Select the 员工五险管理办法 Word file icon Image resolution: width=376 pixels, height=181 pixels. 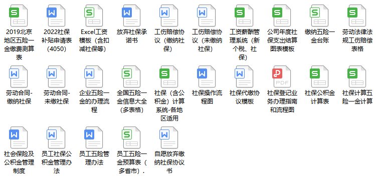pyautogui.click(x=94, y=137)
